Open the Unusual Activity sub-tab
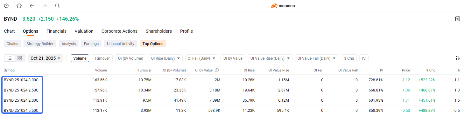The image size is (464, 115). pos(121,44)
